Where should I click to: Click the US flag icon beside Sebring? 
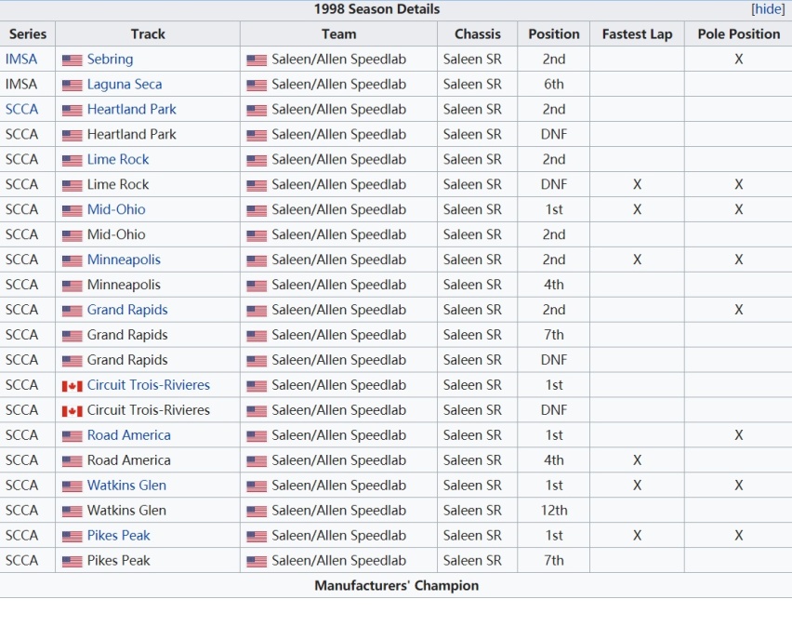coord(72,60)
